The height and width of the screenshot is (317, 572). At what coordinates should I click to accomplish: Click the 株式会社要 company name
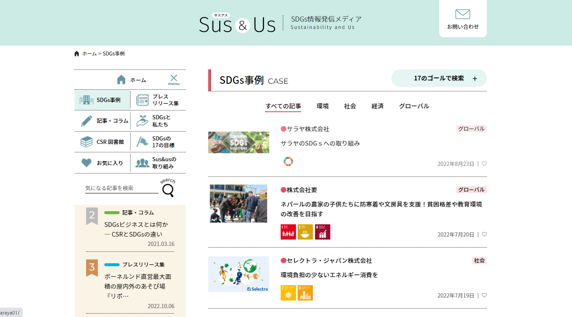302,190
